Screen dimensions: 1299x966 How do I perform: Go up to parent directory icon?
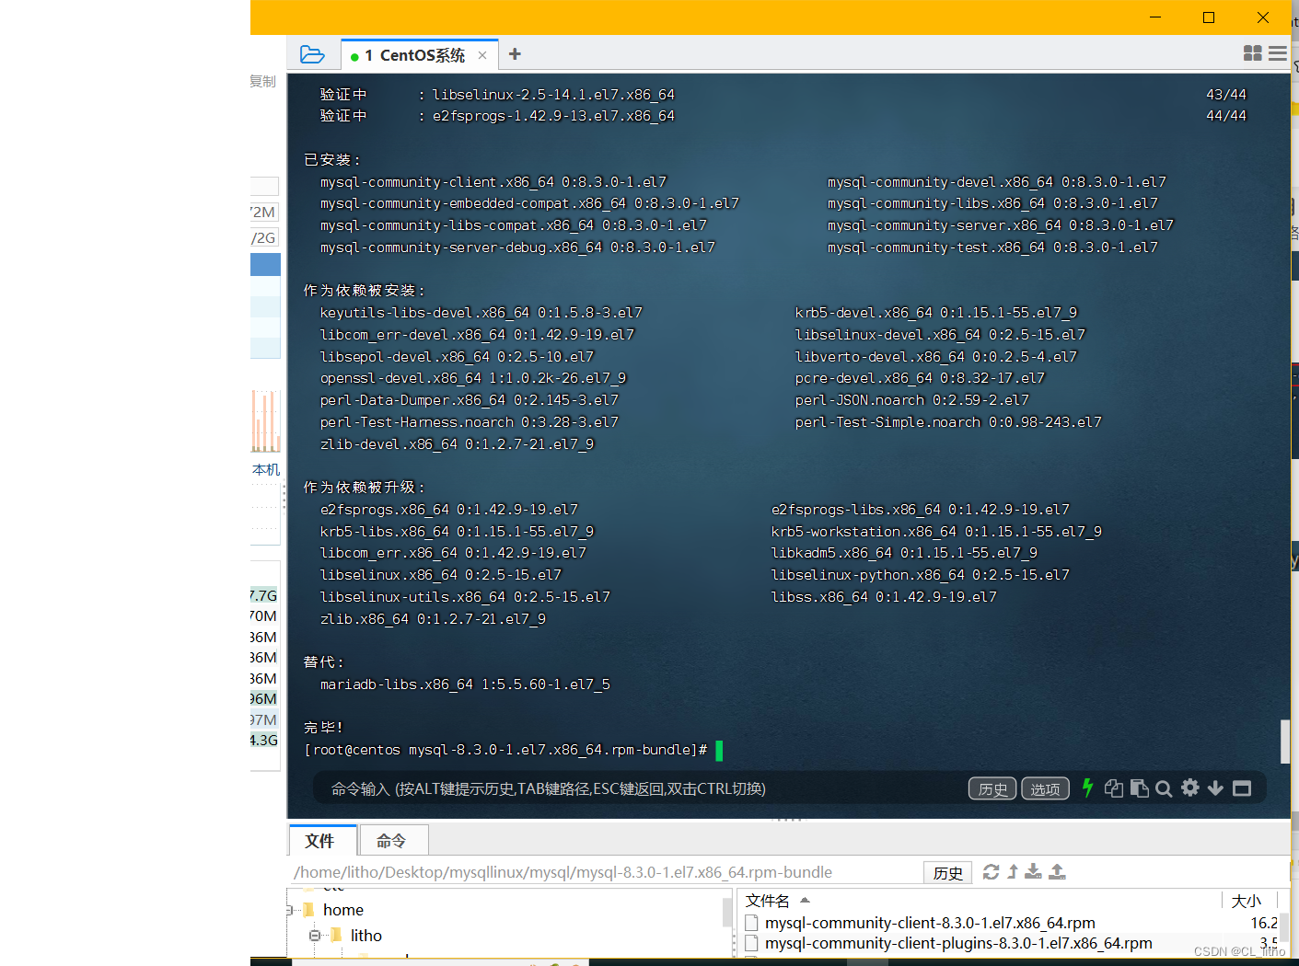(1013, 871)
